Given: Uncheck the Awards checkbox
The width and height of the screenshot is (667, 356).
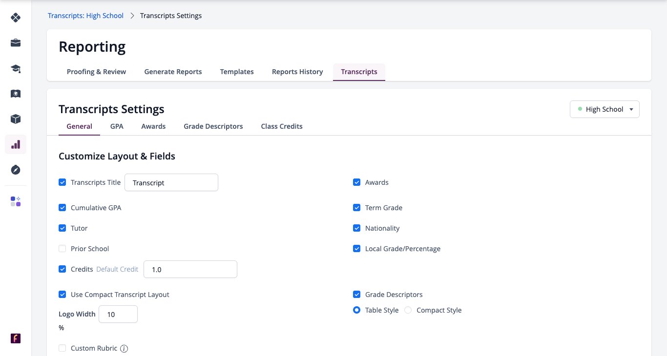Looking at the screenshot, I should pyautogui.click(x=356, y=182).
